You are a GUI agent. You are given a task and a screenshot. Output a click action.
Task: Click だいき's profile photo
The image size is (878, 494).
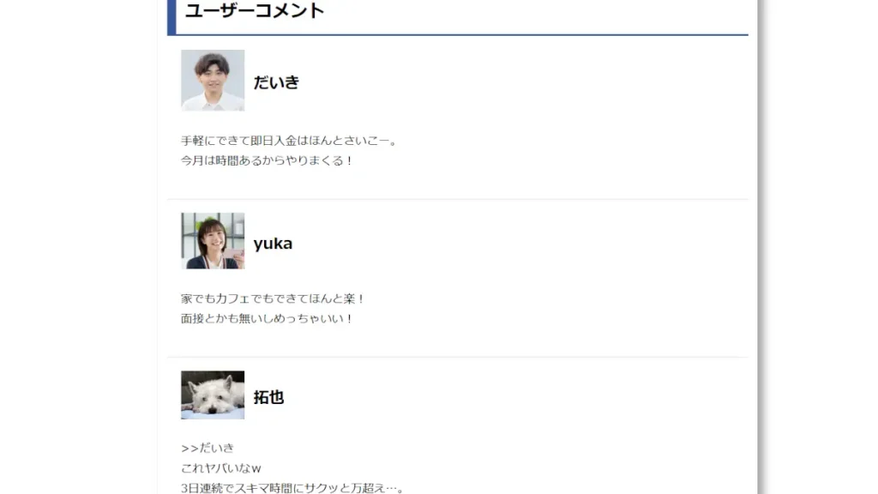click(x=213, y=80)
